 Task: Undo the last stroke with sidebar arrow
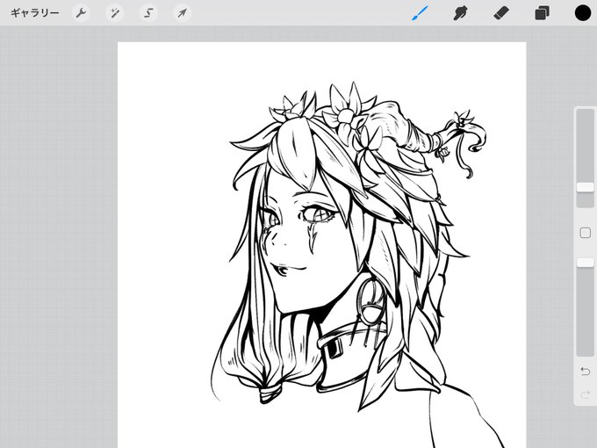click(585, 371)
